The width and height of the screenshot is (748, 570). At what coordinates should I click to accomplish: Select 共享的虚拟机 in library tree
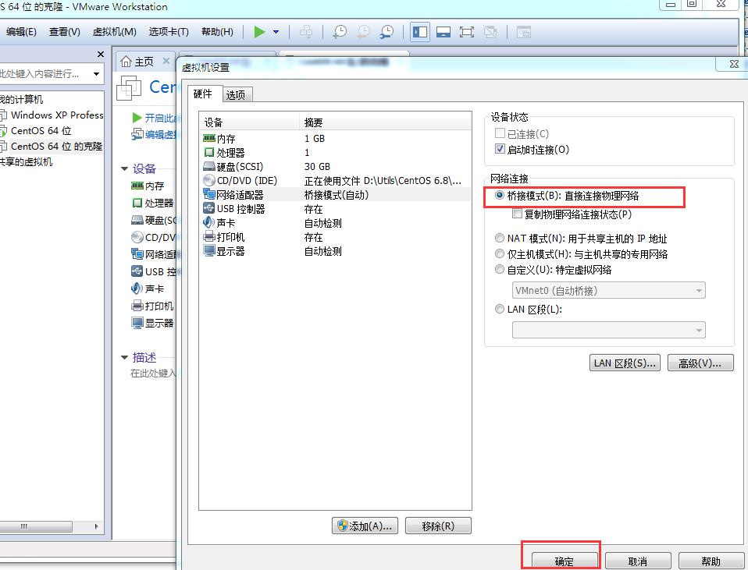27,161
